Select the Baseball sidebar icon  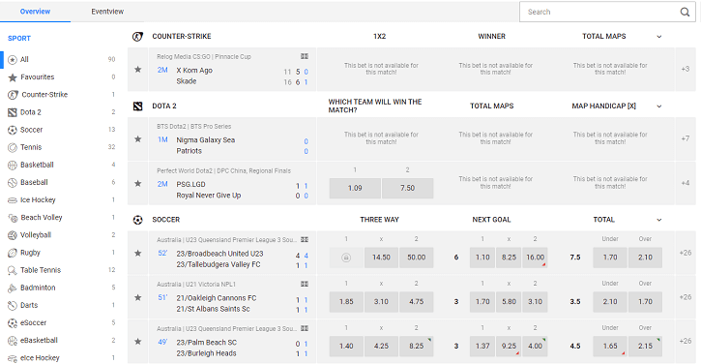13,182
